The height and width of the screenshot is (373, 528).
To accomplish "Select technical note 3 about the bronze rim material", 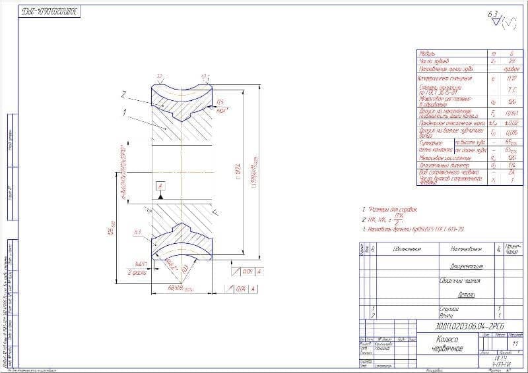I will [x=413, y=229].
